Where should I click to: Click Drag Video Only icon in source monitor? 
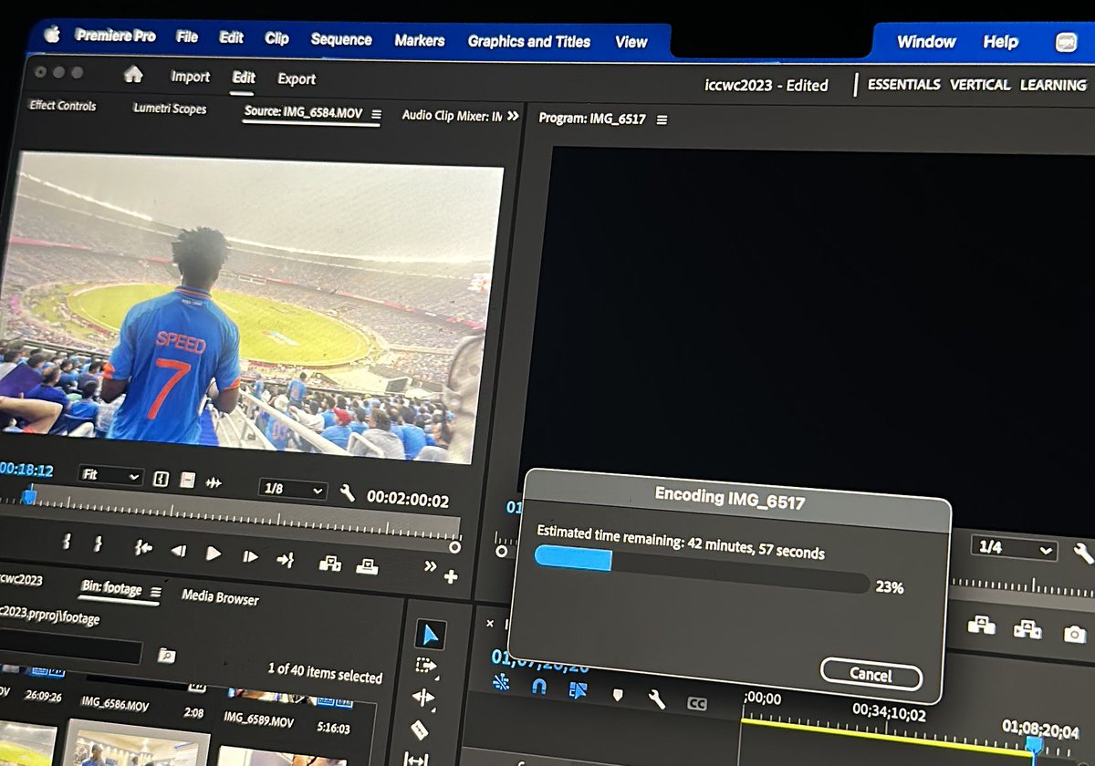187,481
